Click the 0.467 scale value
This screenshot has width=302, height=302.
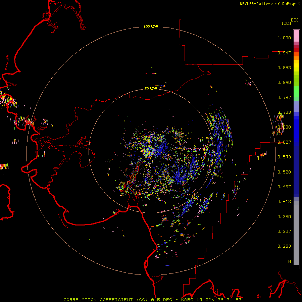pyautogui.click(x=284, y=187)
